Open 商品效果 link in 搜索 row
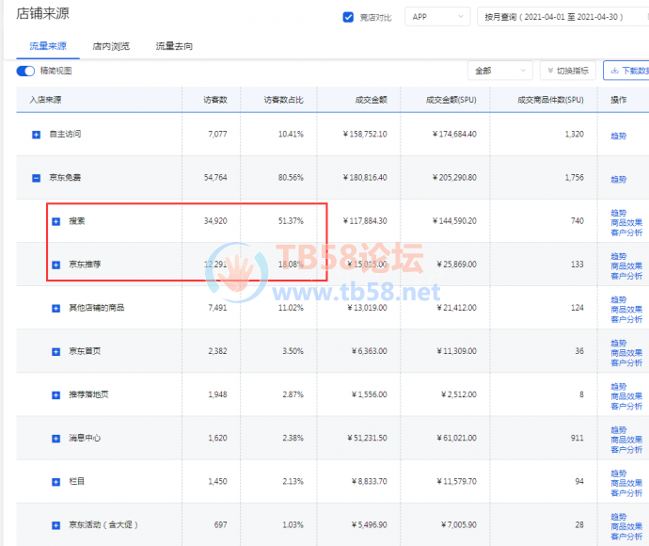 click(x=626, y=223)
